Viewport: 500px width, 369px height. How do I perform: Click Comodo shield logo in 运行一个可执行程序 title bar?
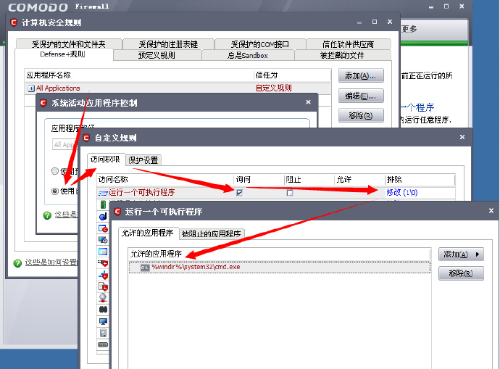point(117,212)
